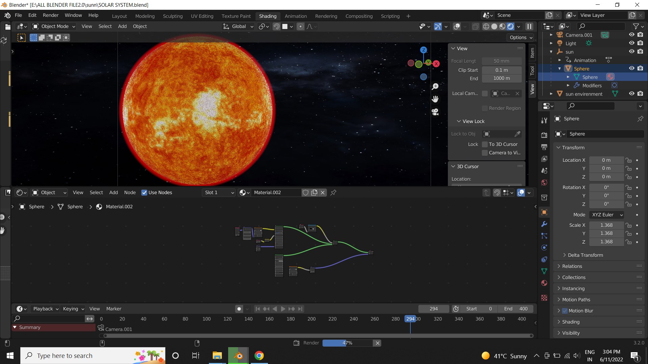
Task: Click the play animation button
Action: click(x=283, y=309)
